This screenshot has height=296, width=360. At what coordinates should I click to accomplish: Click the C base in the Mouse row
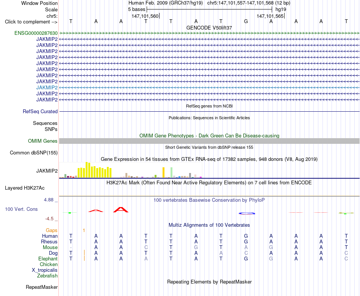[146, 248]
